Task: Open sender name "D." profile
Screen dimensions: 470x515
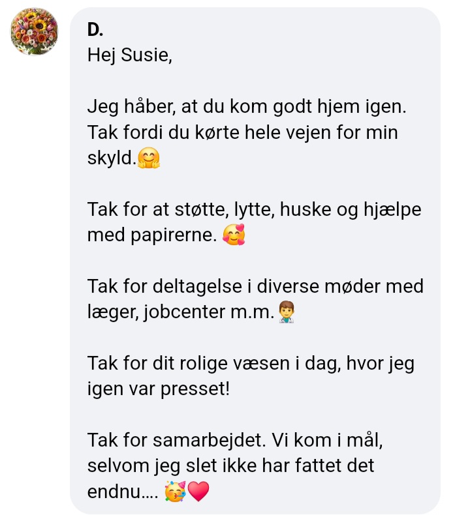Action: point(95,30)
